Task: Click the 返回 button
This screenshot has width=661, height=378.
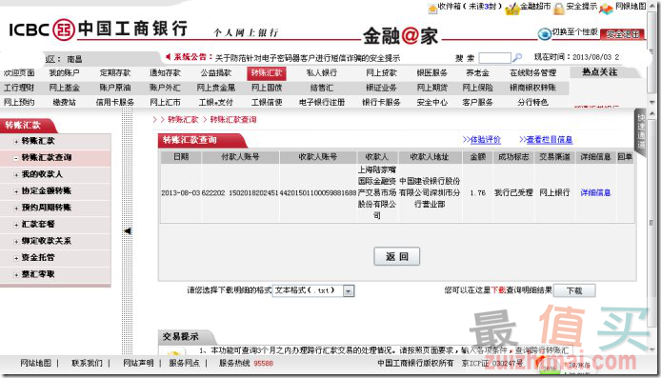Action: point(396,256)
